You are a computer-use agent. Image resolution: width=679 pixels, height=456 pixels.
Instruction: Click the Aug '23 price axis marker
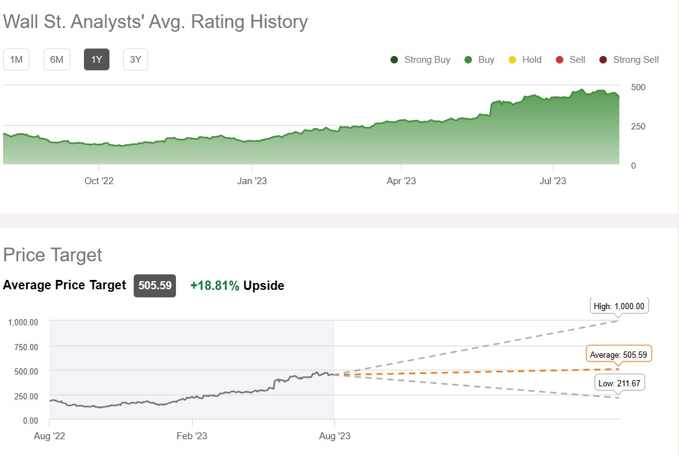[x=335, y=435]
